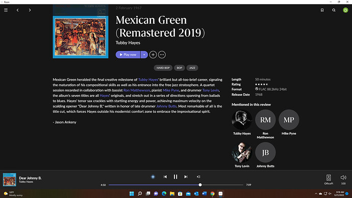Go forward with the right arrow
Screen dimensions: 352x198
30,10
